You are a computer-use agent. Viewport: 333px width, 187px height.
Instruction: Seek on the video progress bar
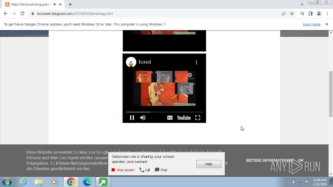pos(164,112)
